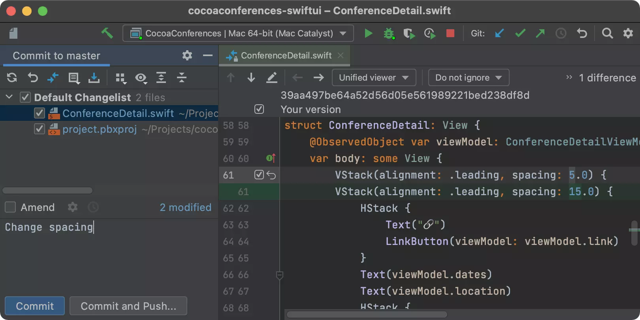Collapse the Default Changelist tree node
Screen dimensions: 640x320
coord(9,97)
